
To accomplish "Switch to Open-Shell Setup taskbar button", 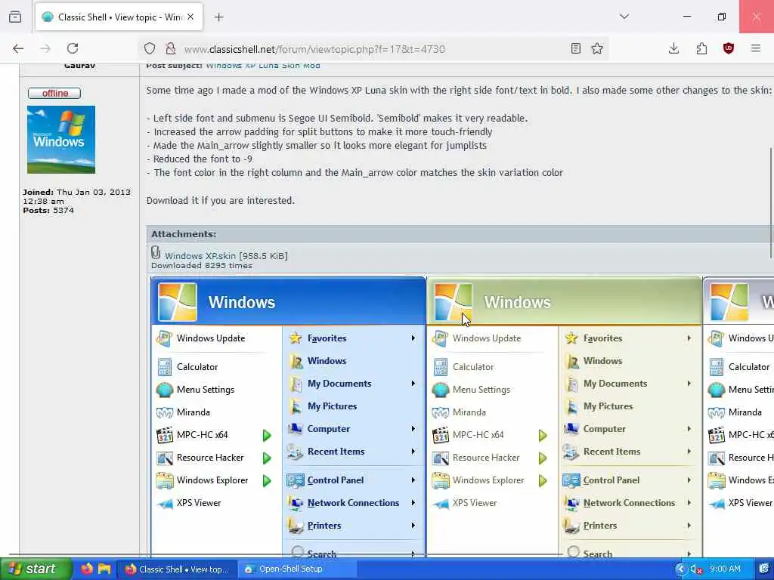I will 298,569.
